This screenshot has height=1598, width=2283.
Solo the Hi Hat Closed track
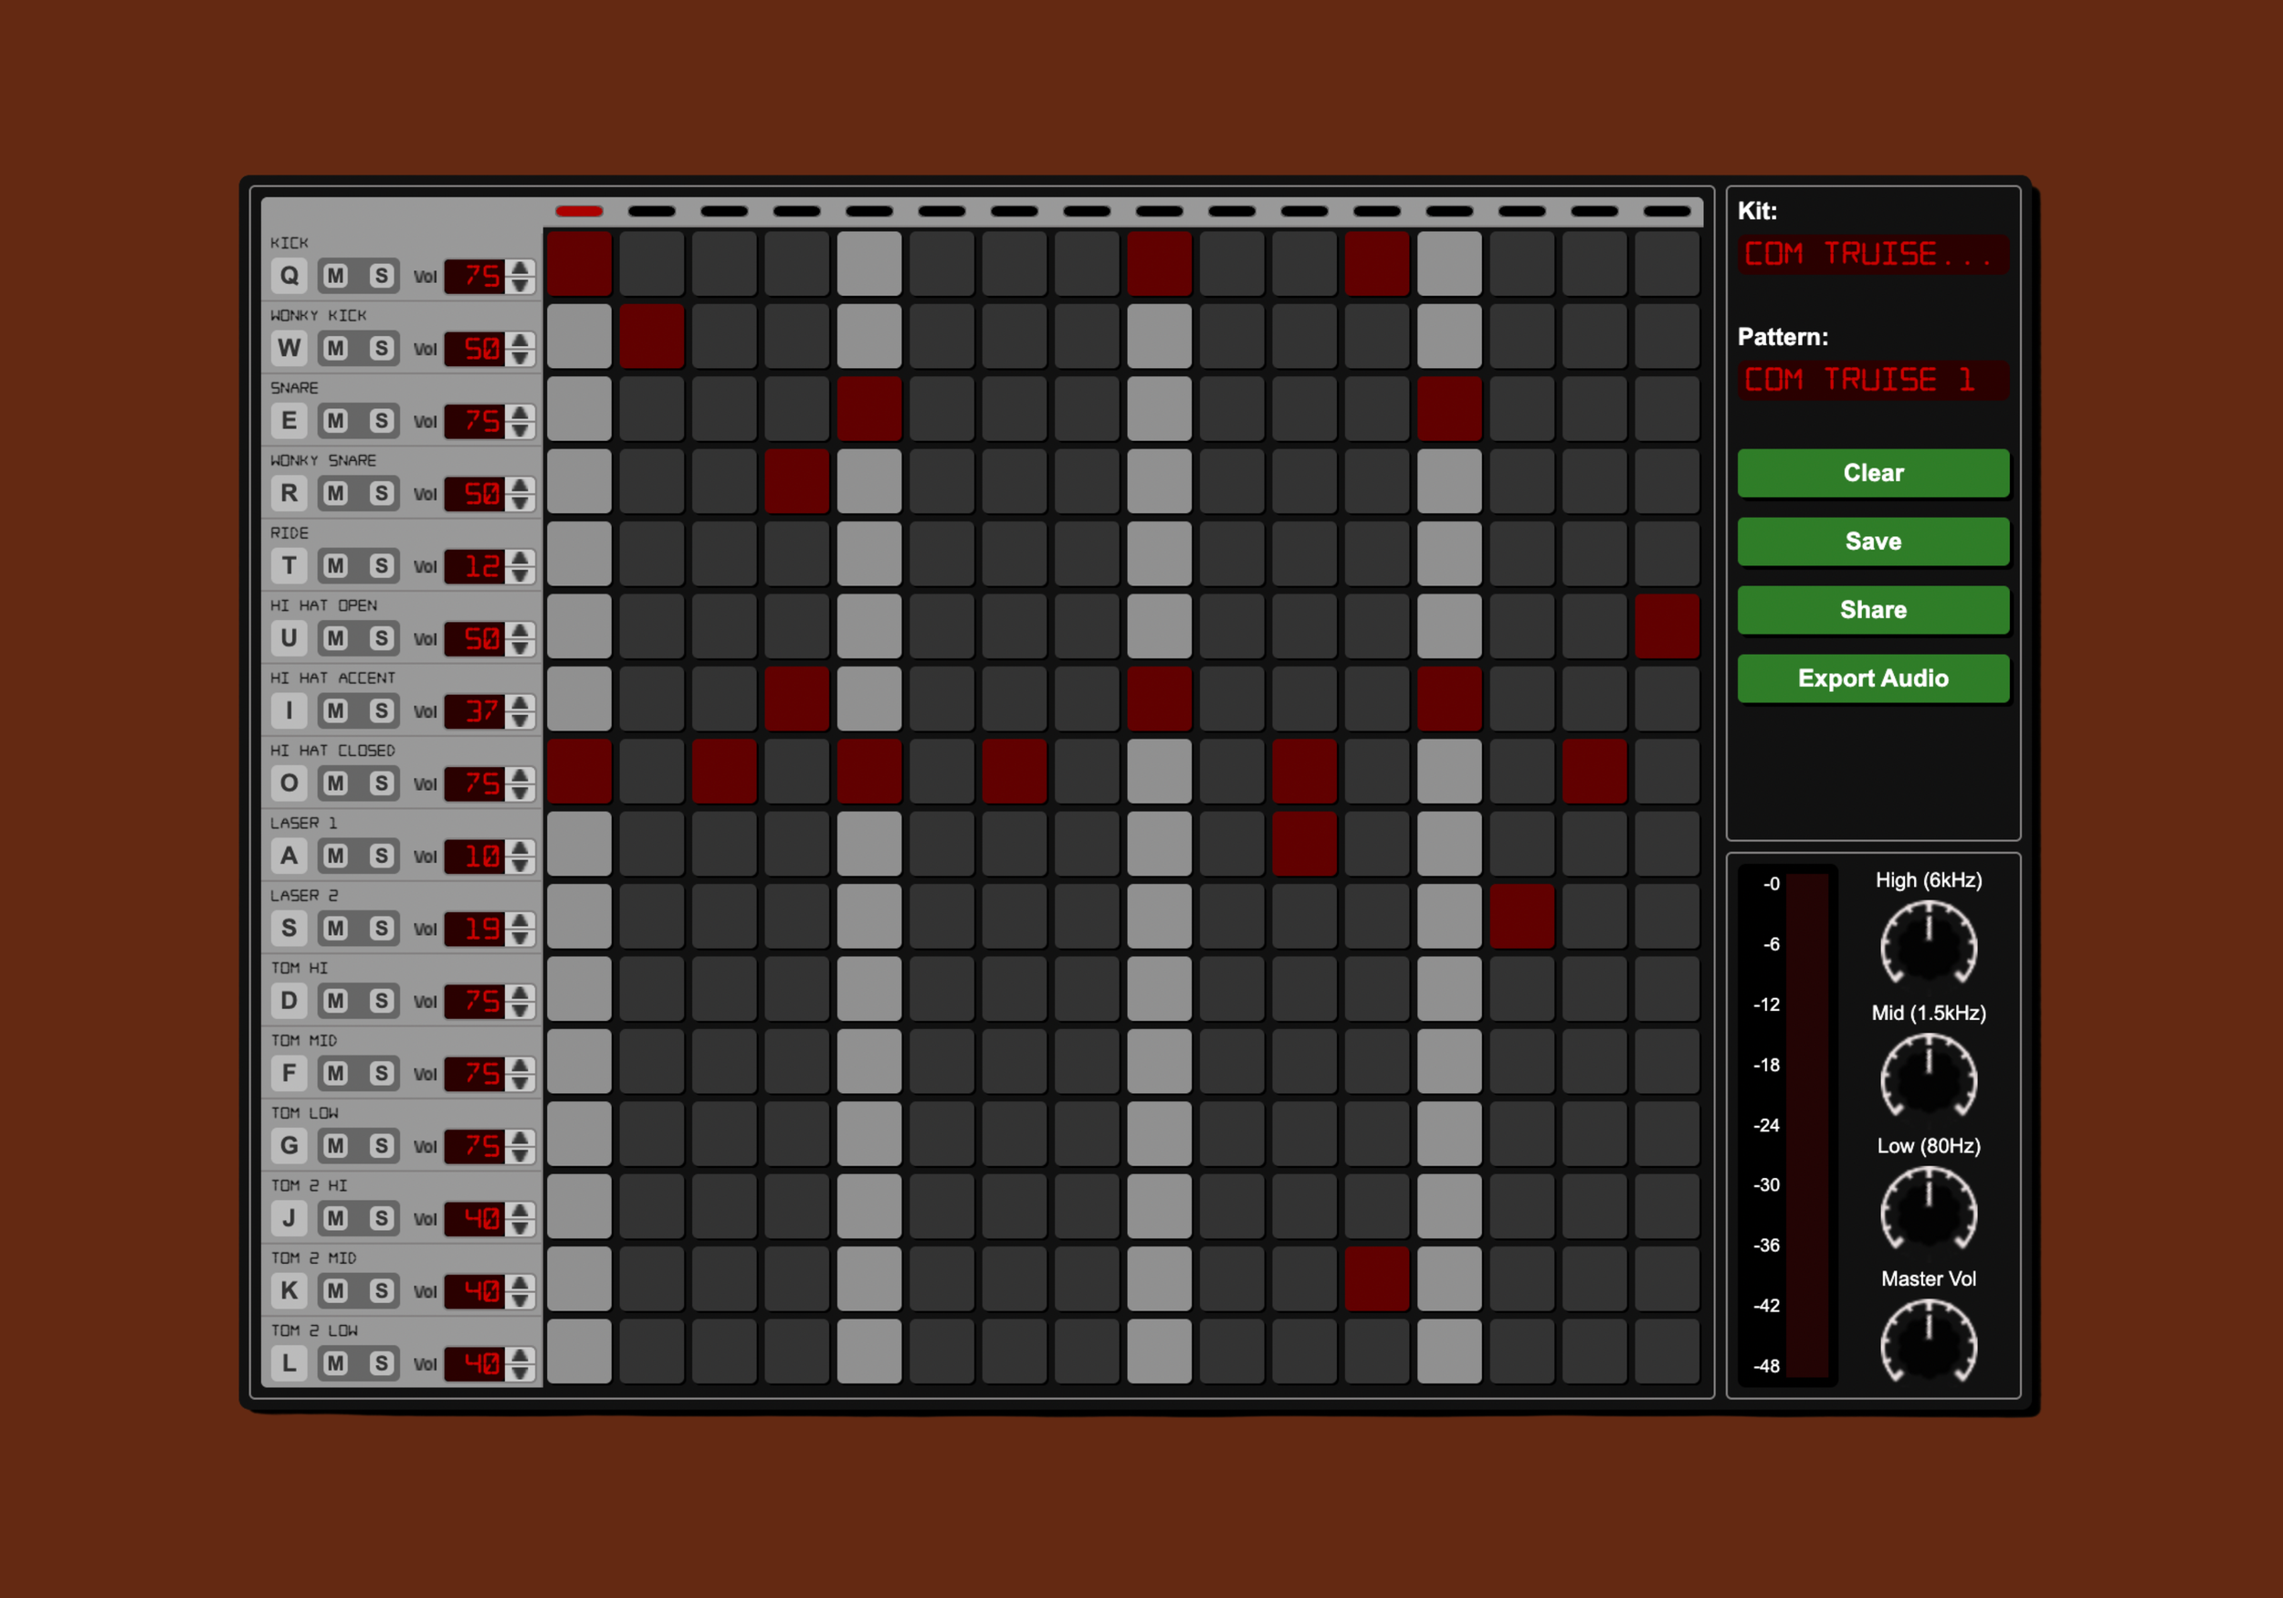pos(381,783)
